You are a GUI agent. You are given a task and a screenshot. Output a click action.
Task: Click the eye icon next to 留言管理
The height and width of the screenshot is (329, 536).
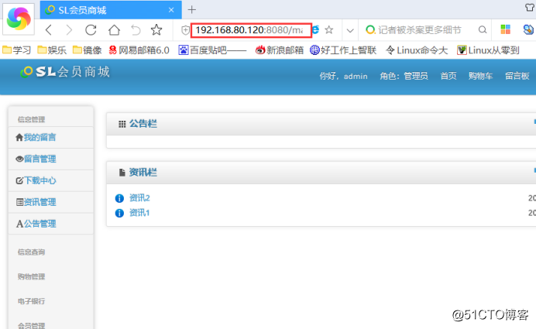coord(19,159)
